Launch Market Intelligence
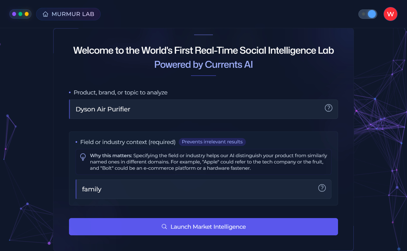407x251 pixels. tap(203, 227)
